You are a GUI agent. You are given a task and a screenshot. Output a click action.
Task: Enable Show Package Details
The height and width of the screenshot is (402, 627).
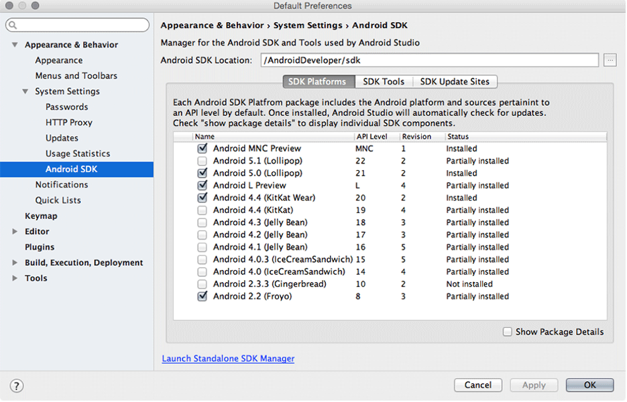point(508,331)
